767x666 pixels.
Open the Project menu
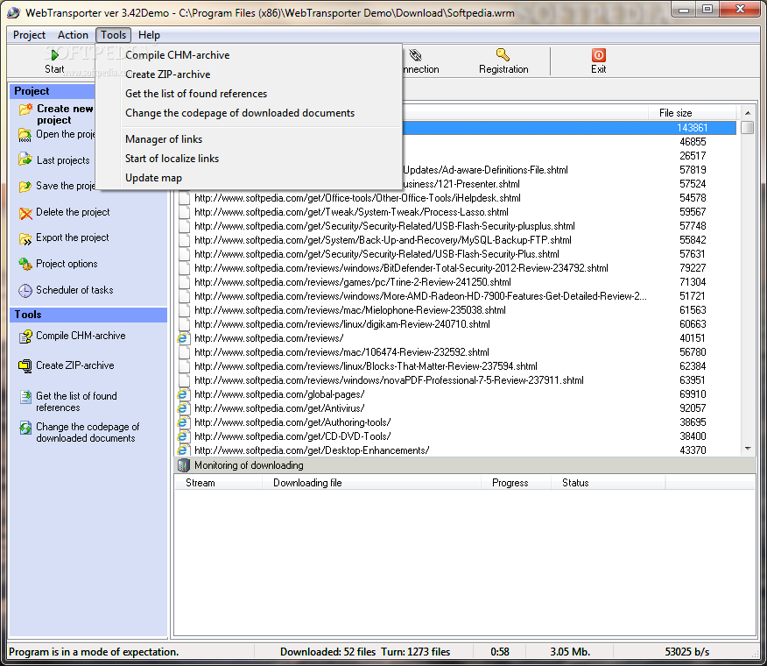click(30, 35)
